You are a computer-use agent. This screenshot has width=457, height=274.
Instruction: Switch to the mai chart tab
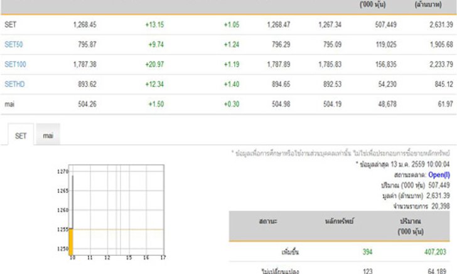(48, 134)
